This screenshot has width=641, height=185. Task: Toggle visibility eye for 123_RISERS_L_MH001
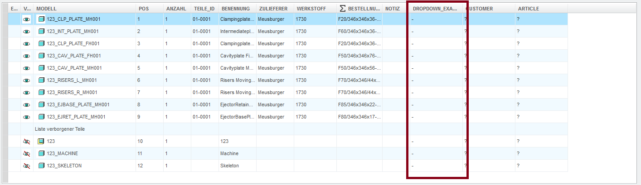click(26, 81)
